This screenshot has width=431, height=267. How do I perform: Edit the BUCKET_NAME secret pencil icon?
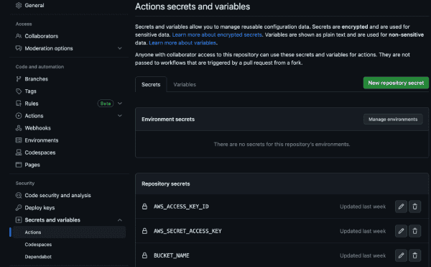click(x=401, y=255)
